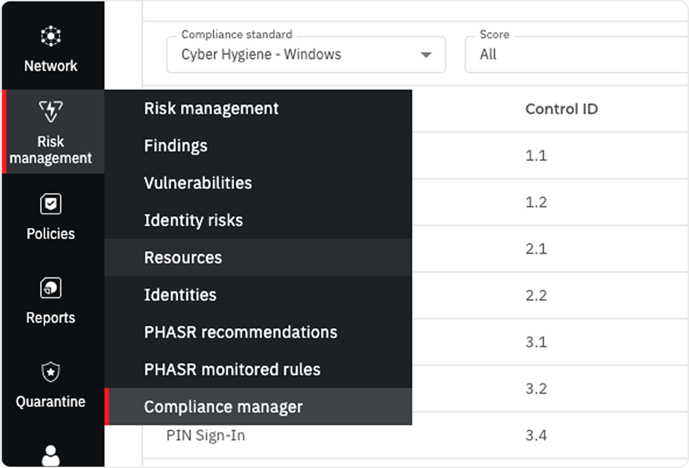Open the Score filter dropdown
This screenshot has width=689, height=468.
[x=577, y=55]
